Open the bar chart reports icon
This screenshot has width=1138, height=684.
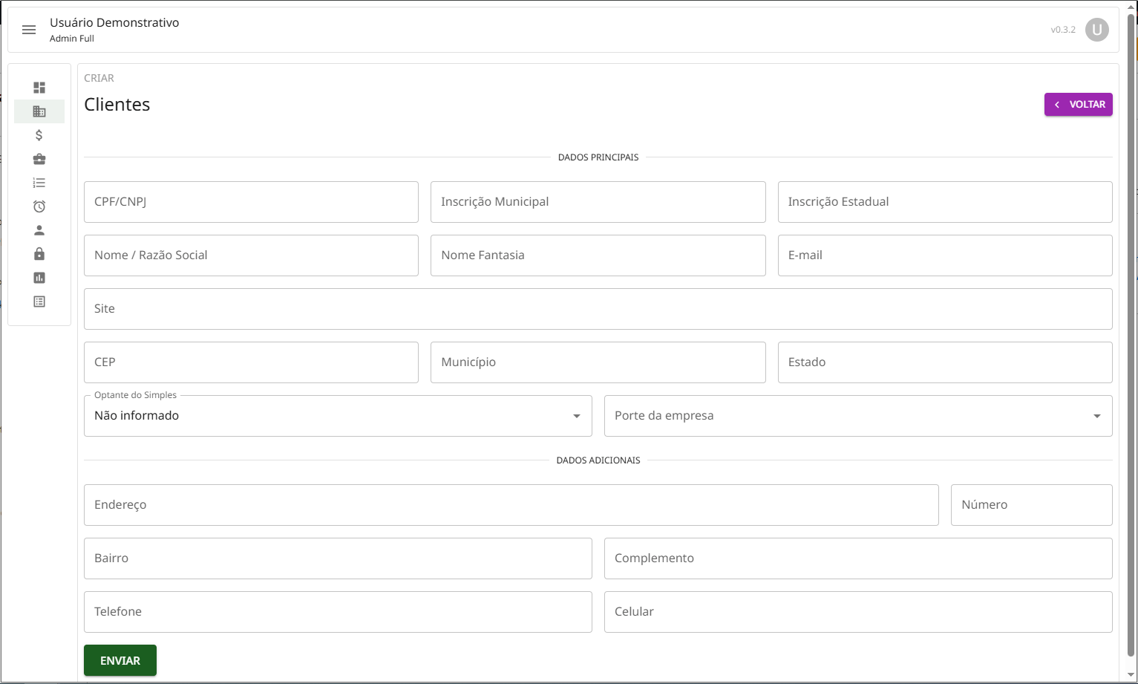pos(39,278)
